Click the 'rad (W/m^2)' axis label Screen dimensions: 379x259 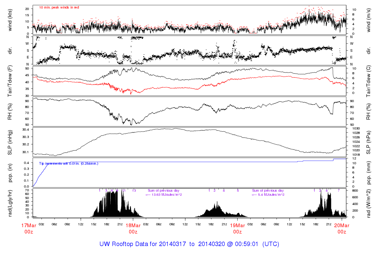(x=368, y=203)
